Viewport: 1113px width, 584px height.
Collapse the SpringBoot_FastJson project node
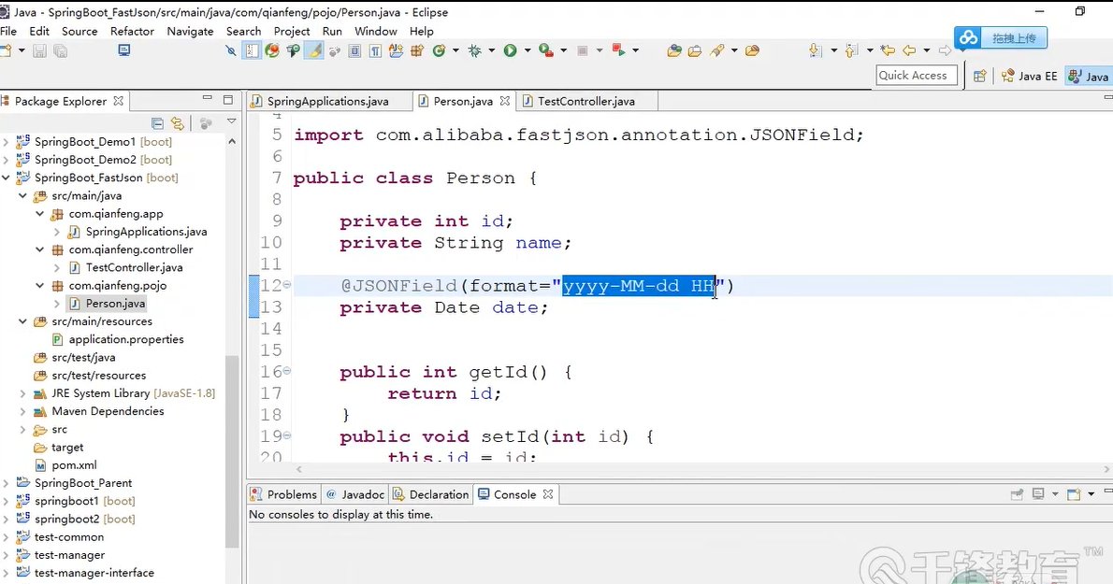click(7, 178)
